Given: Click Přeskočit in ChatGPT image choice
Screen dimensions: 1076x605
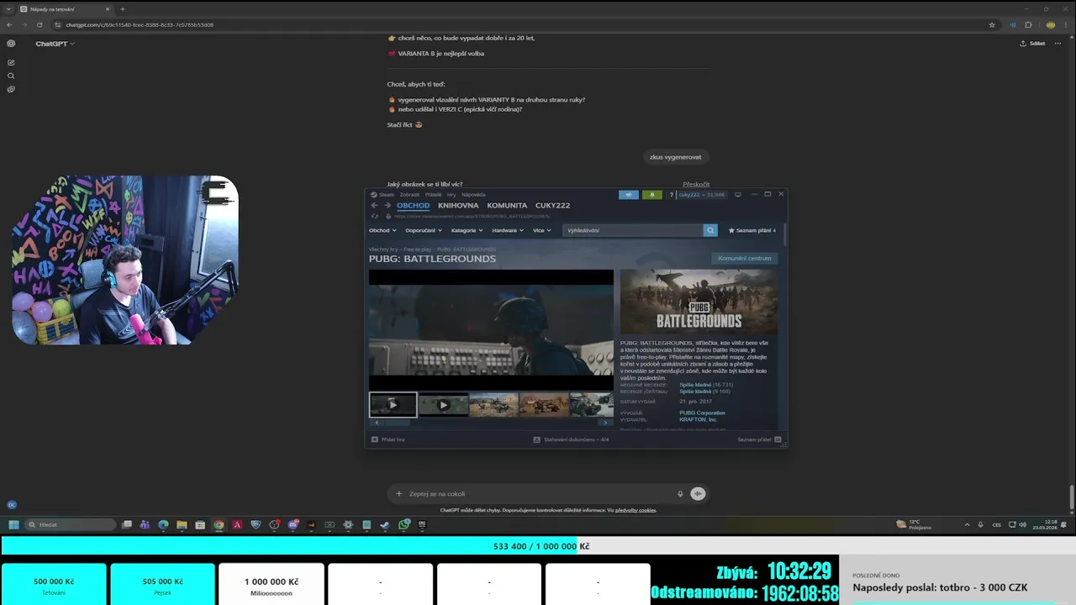Looking at the screenshot, I should (696, 184).
